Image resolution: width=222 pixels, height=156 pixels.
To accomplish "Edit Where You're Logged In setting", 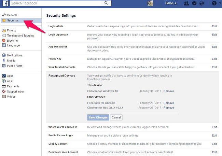I will [x=214, y=127].
